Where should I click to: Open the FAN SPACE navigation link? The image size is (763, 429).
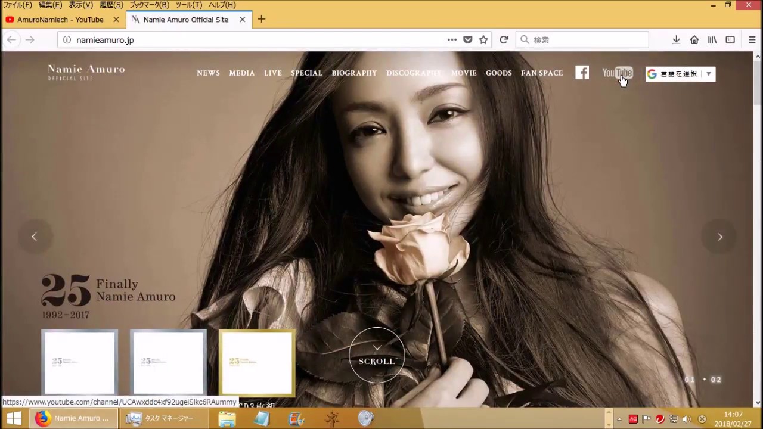[x=542, y=73]
